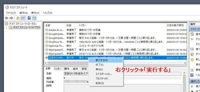Sort by the 状態 column header

(71, 26)
